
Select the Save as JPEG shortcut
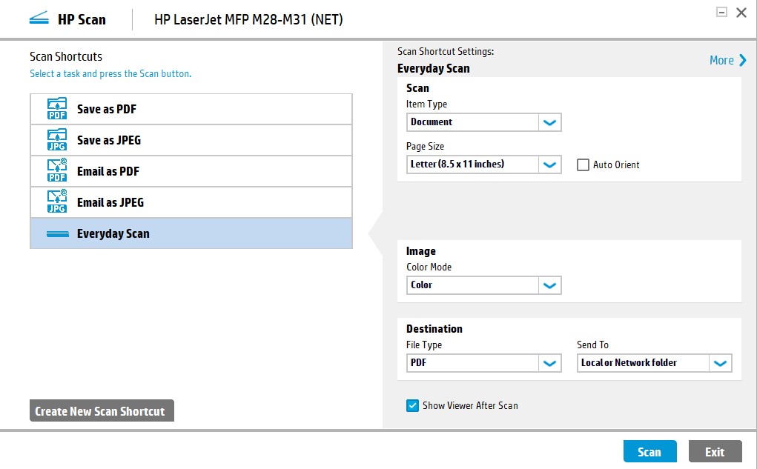click(x=191, y=140)
